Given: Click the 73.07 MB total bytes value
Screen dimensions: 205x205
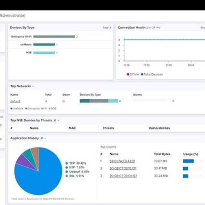Looking at the screenshot, I should pyautogui.click(x=161, y=161).
